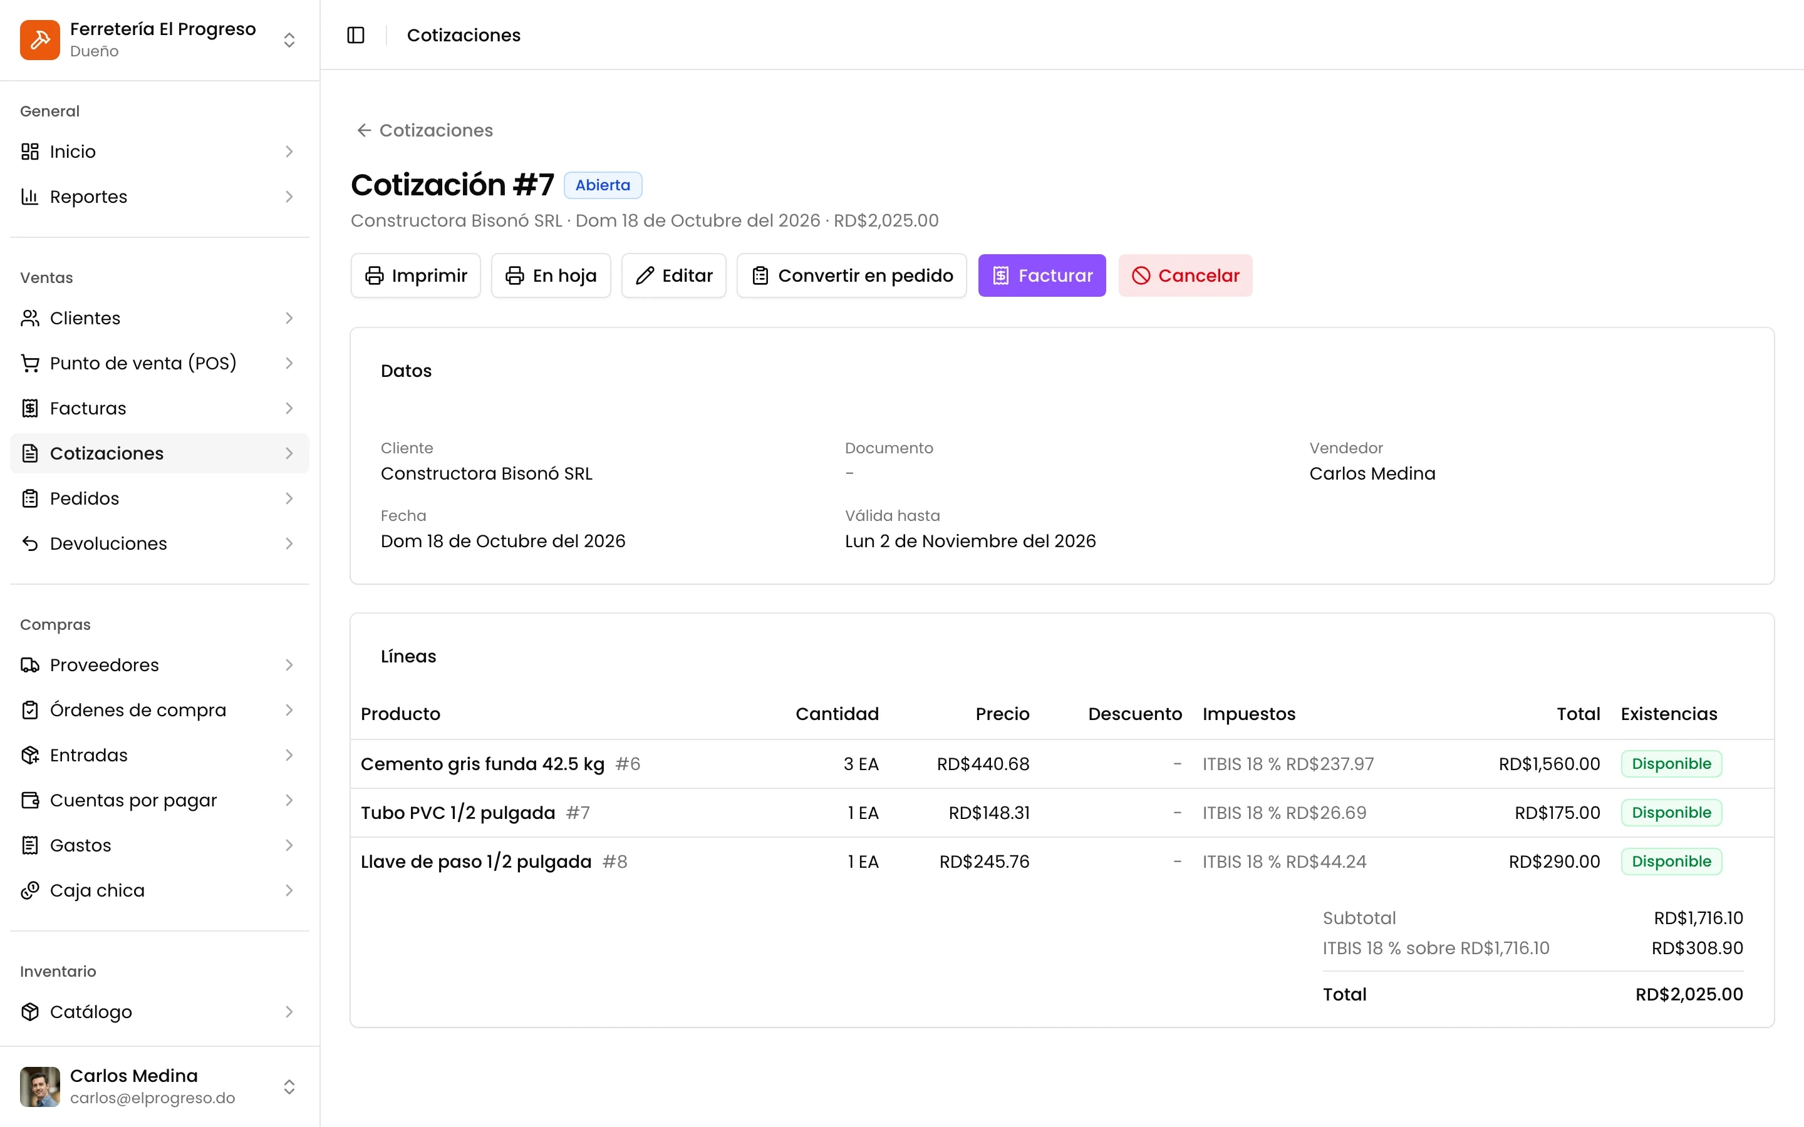Go back via the Cotizaciones arrow link
The height and width of the screenshot is (1127, 1804).
coord(425,130)
